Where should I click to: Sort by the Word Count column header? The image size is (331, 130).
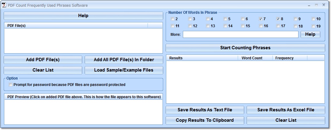(255, 58)
